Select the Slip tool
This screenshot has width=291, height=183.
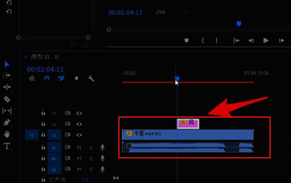pos(7,111)
